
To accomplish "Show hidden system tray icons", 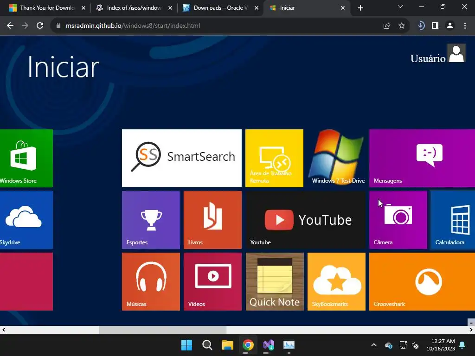I will pos(374,345).
